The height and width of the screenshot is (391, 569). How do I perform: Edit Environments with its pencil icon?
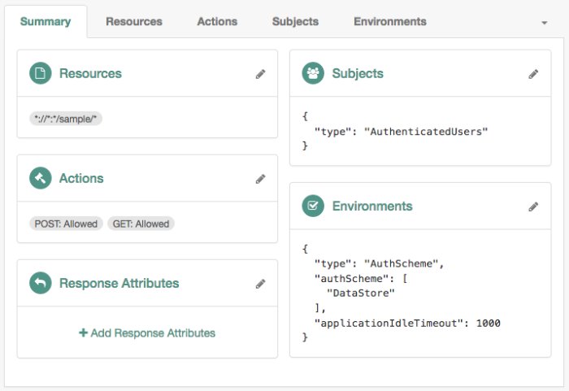click(533, 206)
